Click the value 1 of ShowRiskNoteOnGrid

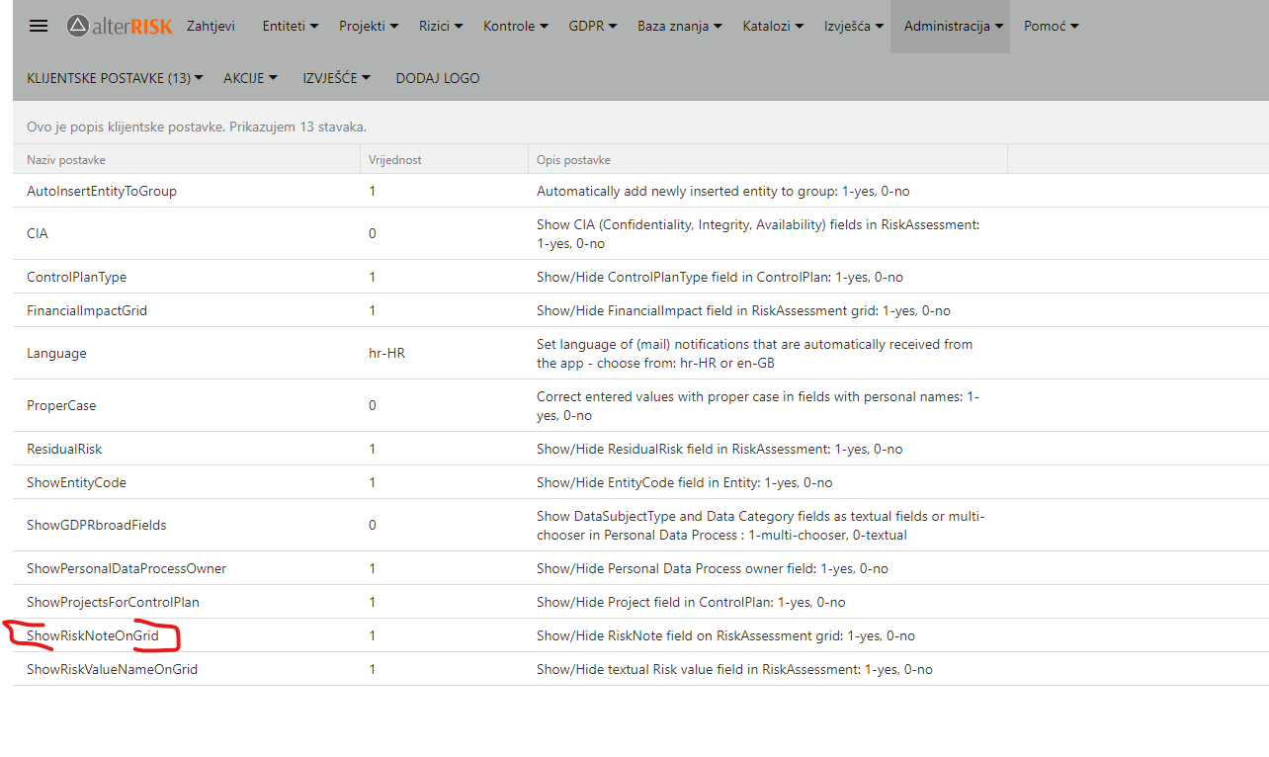373,635
